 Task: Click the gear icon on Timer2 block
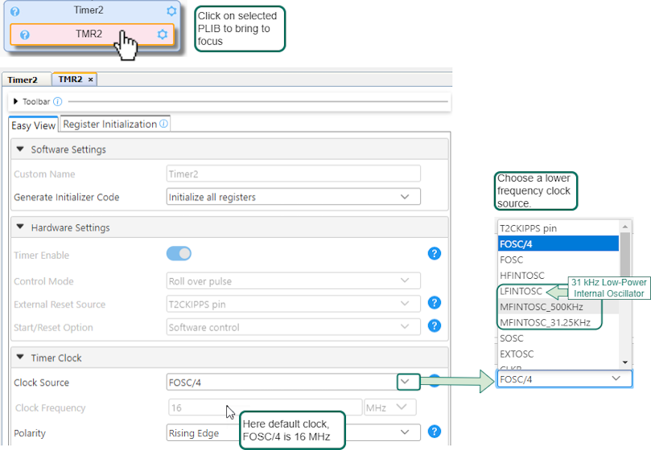tap(171, 11)
